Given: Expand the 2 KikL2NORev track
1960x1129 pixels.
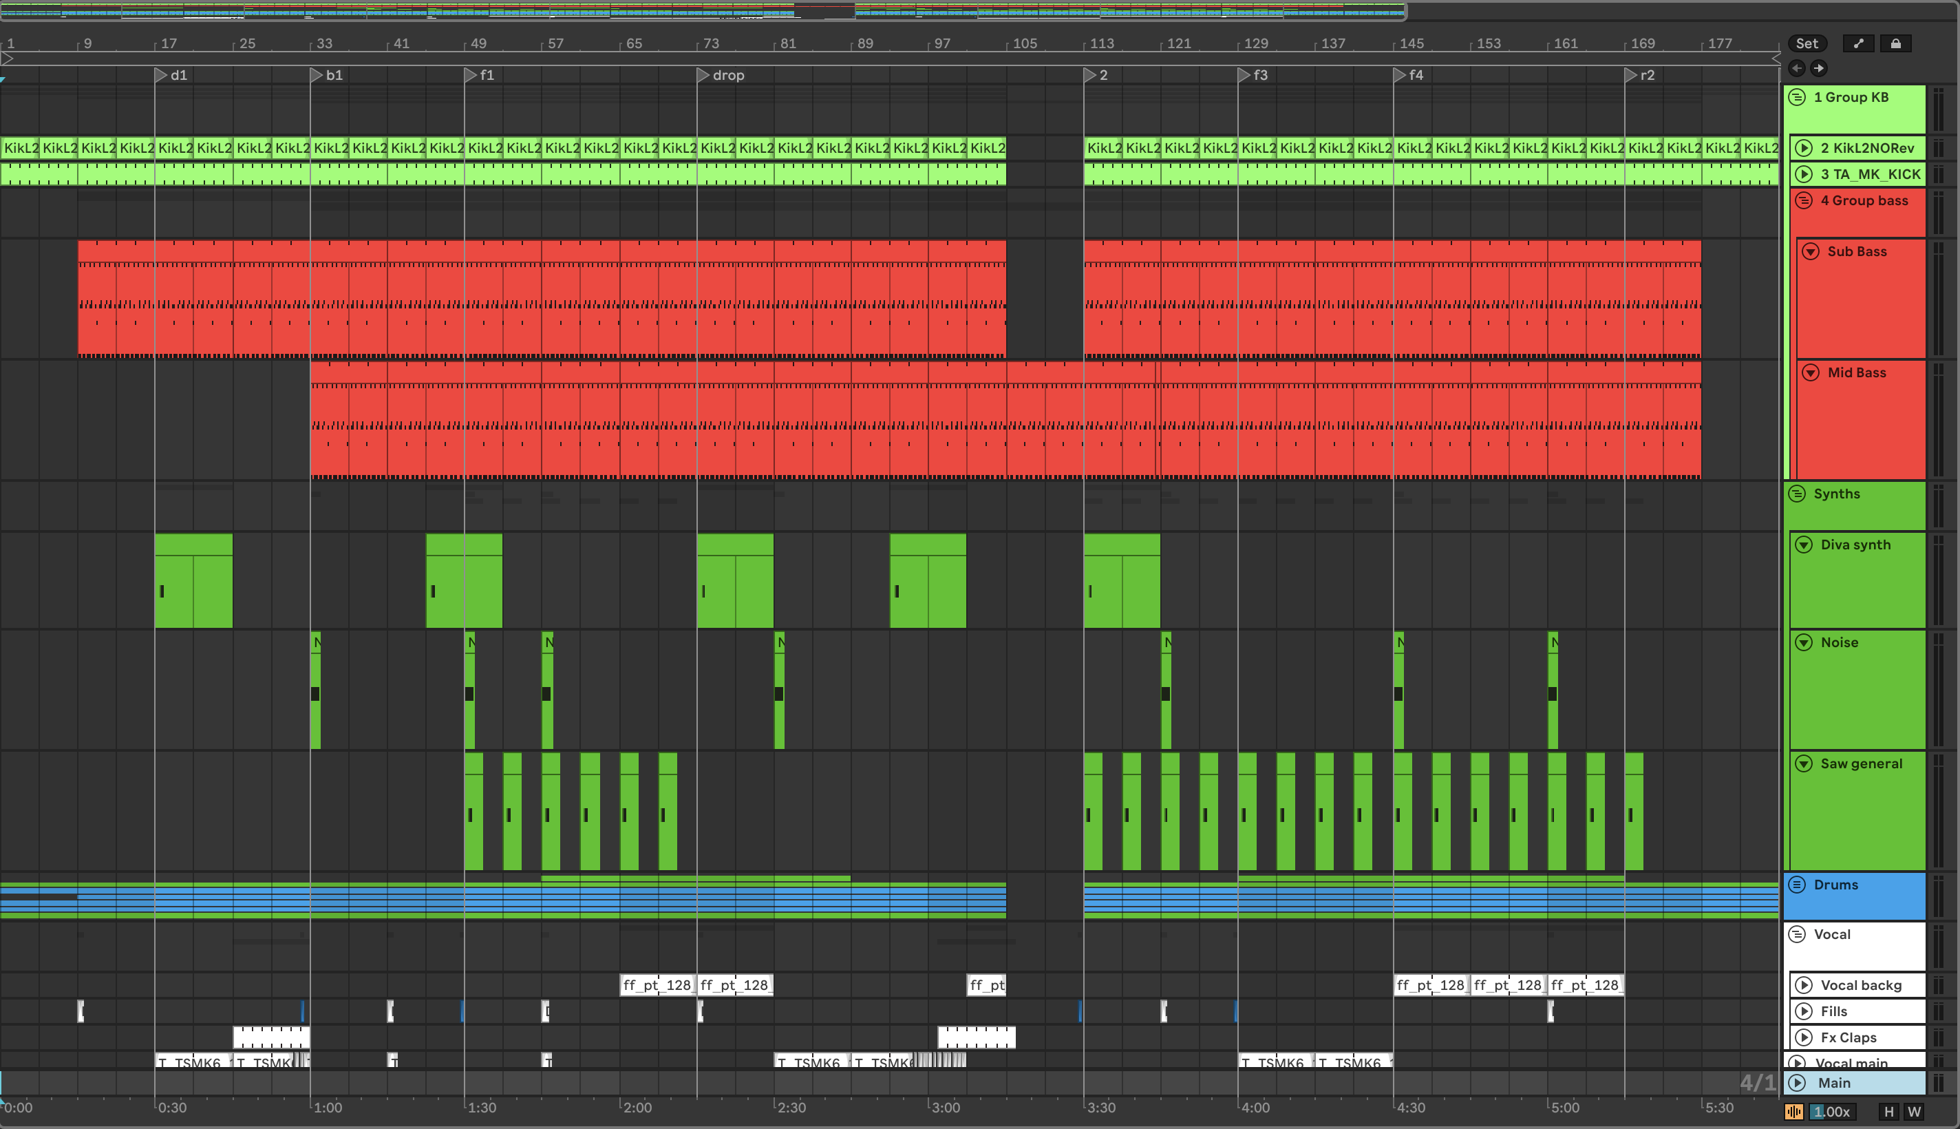Looking at the screenshot, I should 1804,148.
